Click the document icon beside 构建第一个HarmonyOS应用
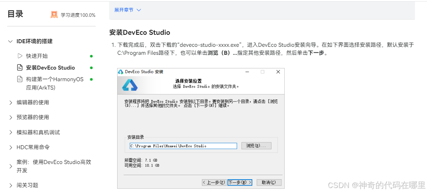The width and height of the screenshot is (427, 192). [20, 79]
